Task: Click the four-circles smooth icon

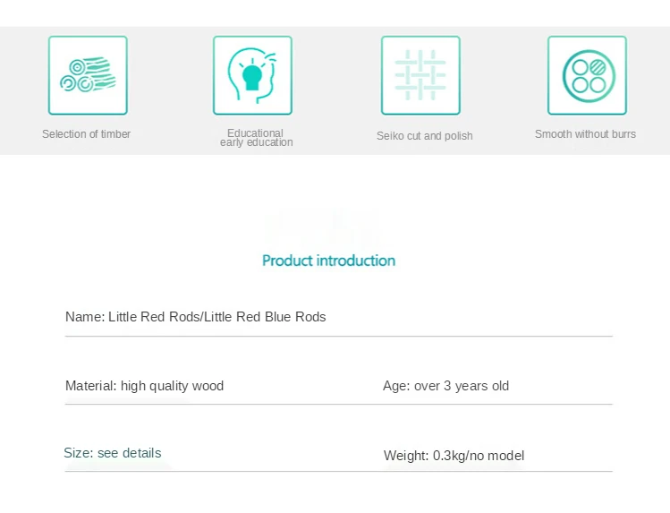Action: (x=587, y=75)
